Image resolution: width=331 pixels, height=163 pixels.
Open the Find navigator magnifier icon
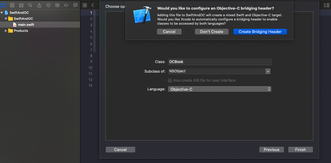pyautogui.click(x=30, y=5)
